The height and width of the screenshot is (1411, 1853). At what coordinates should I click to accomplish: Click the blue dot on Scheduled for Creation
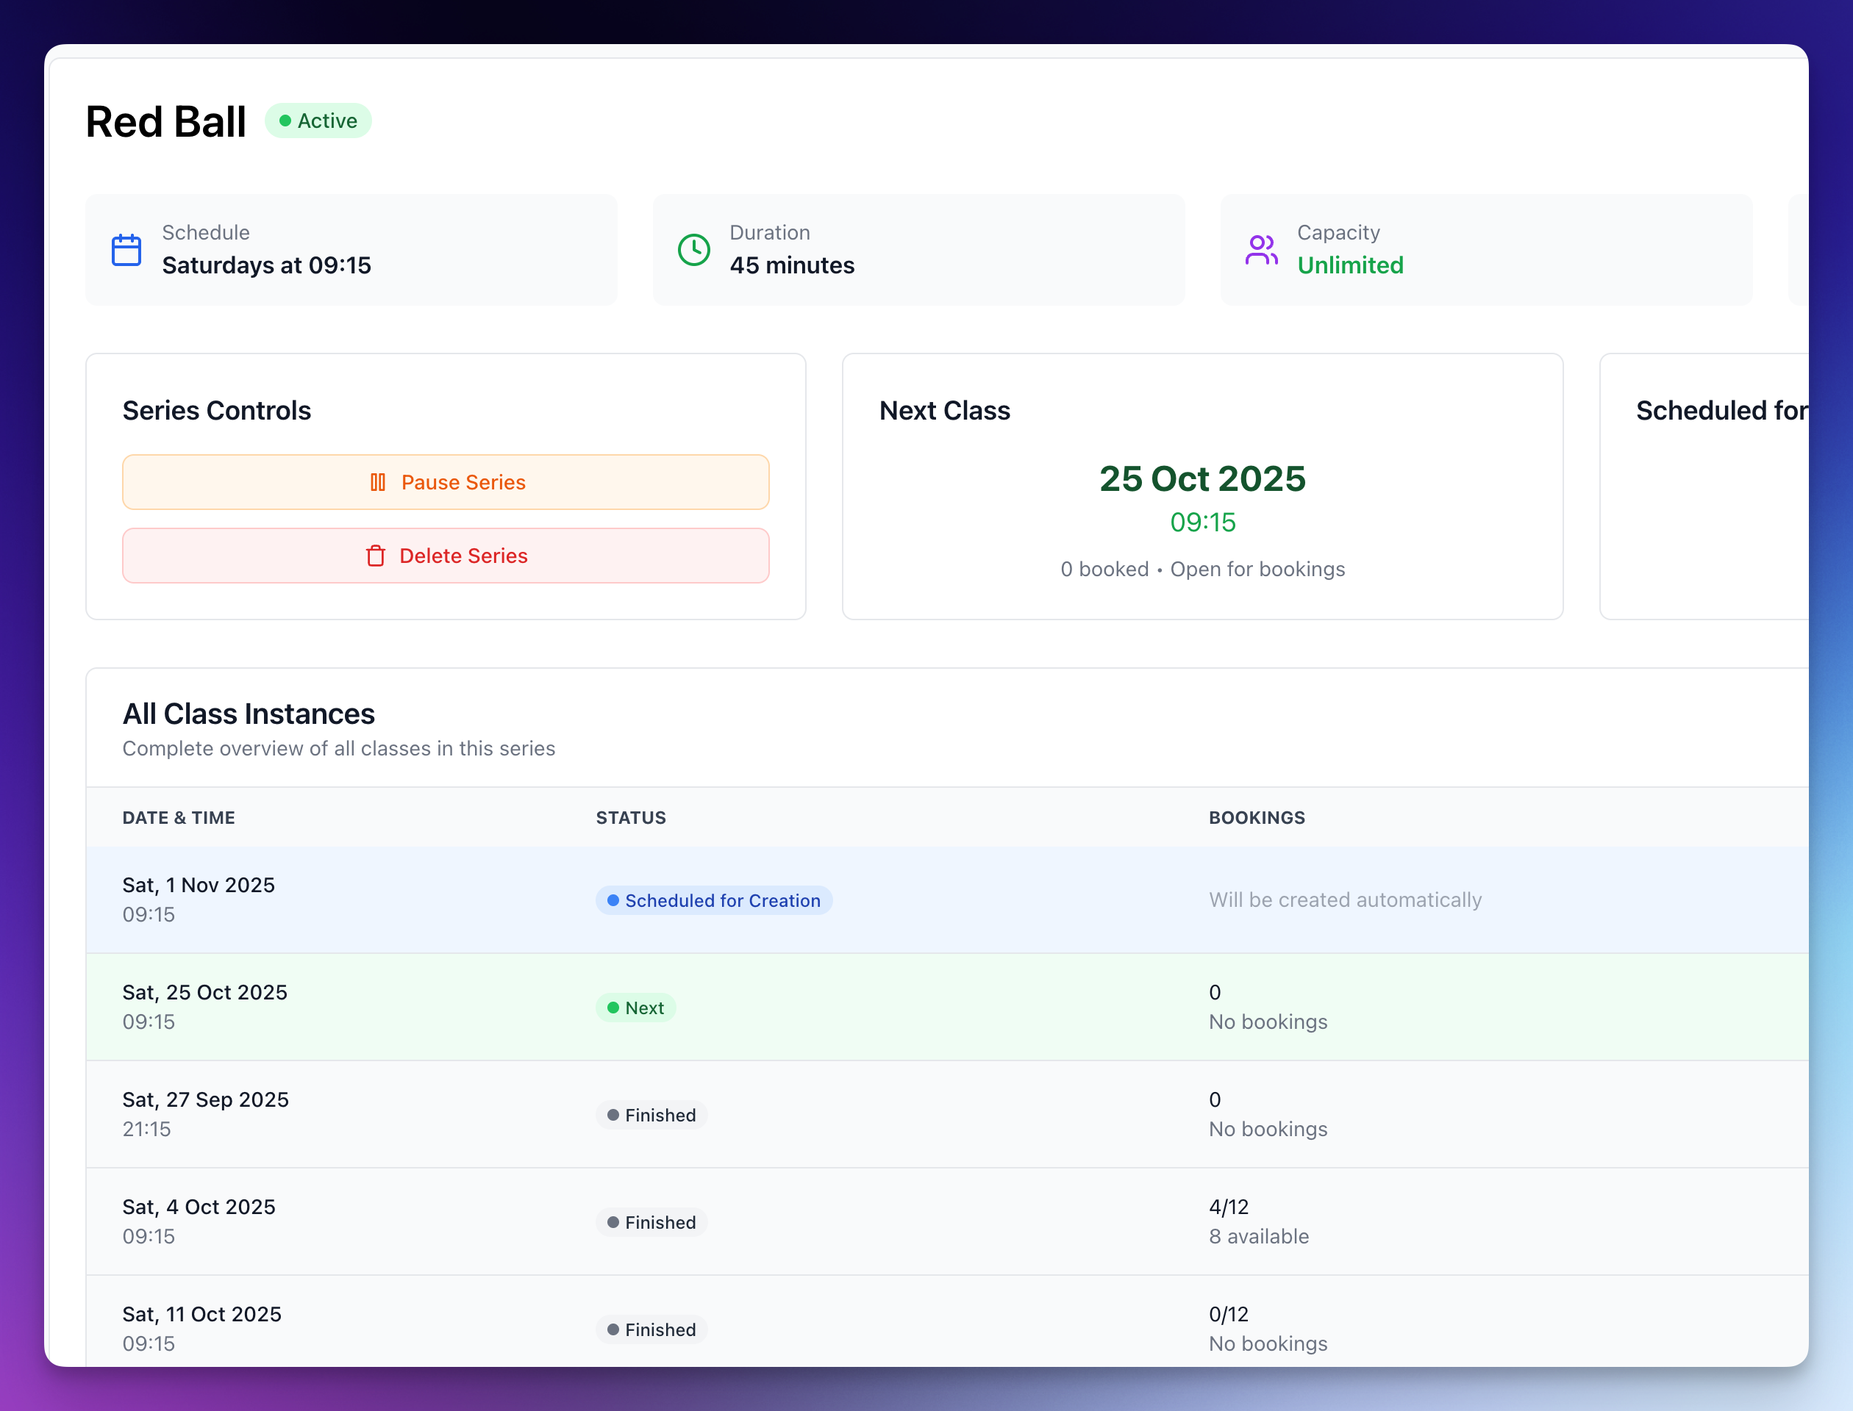click(x=613, y=900)
